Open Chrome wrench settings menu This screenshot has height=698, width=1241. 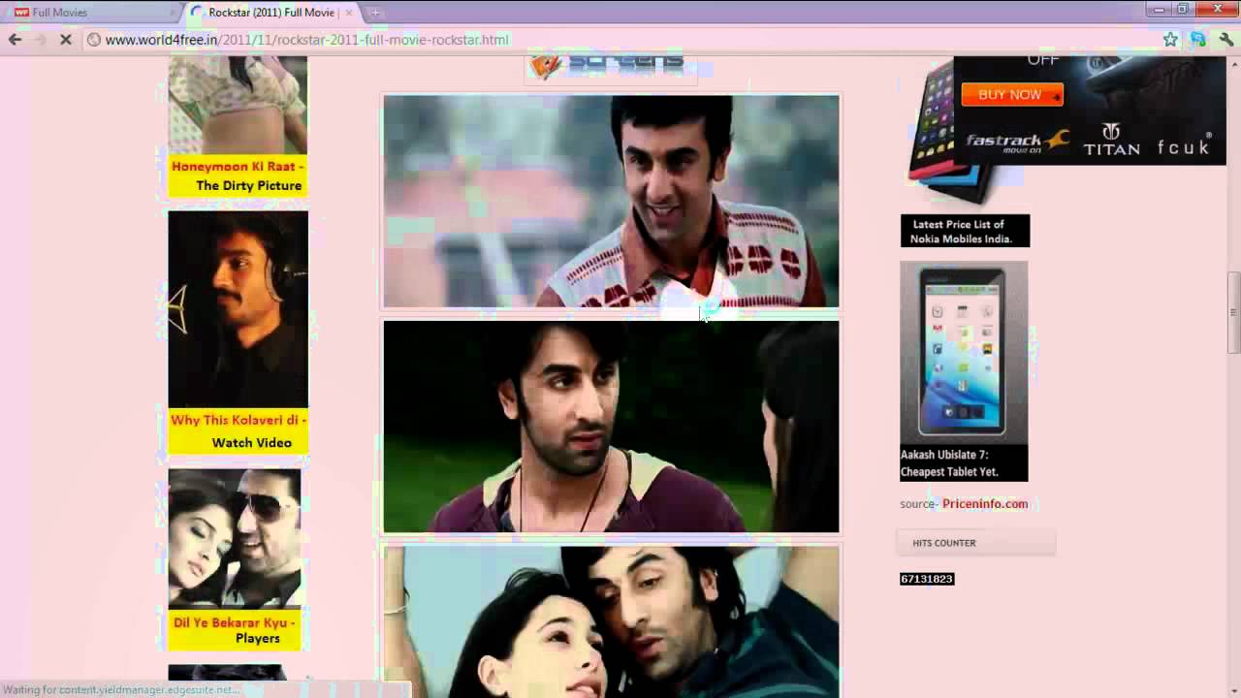point(1226,40)
